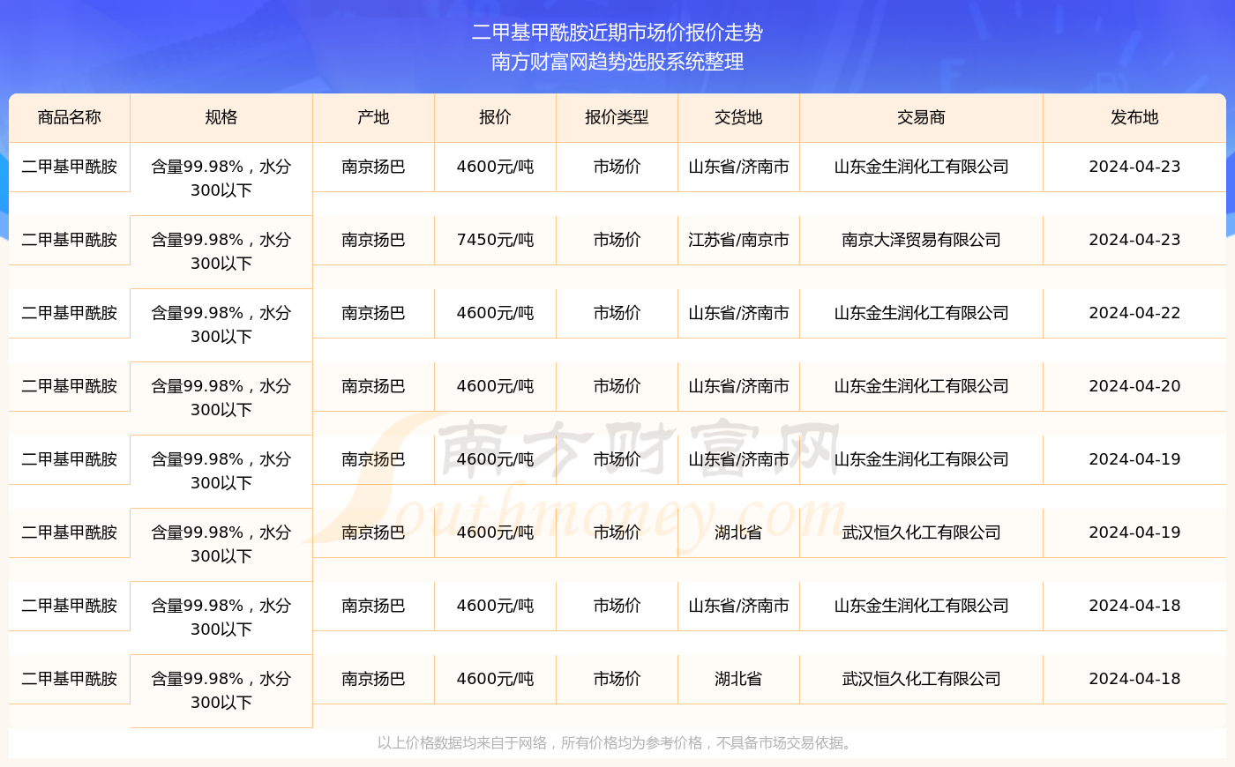Click 南京扬巴 in the 2024-04-20 row
This screenshot has width=1235, height=767.
373,386
